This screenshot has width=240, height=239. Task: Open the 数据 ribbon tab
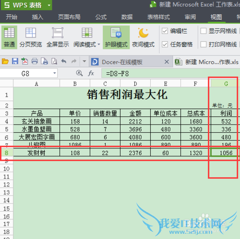click(x=127, y=17)
